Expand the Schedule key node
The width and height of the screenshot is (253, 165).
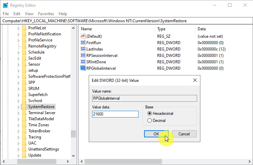19,52
